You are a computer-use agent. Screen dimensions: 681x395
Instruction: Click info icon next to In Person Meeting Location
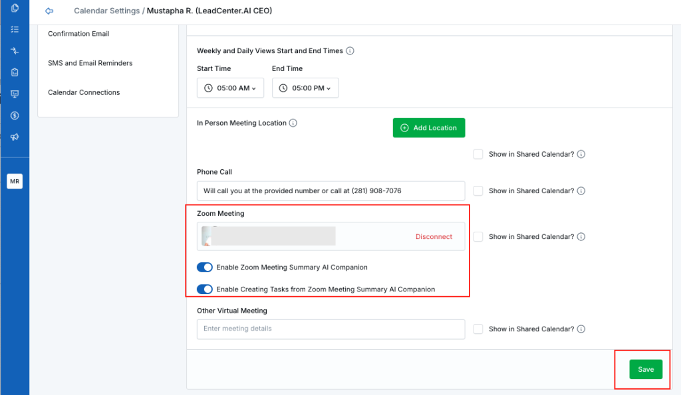tap(293, 123)
